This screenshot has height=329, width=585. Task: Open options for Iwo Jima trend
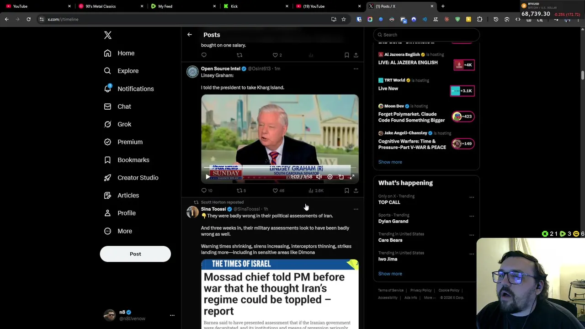coord(472,254)
